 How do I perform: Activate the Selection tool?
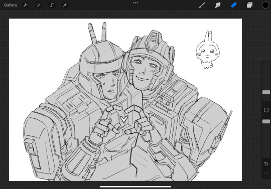pos(52,5)
